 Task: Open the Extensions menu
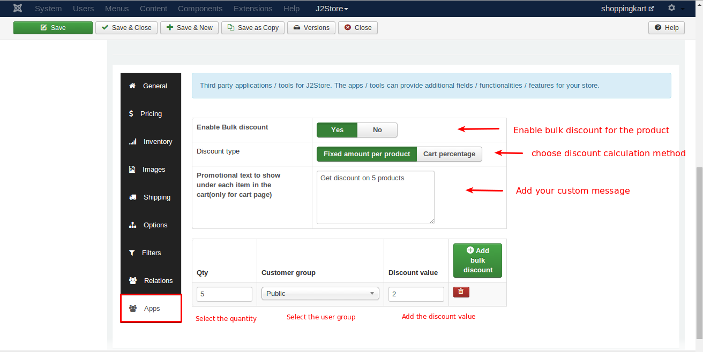[x=253, y=9]
